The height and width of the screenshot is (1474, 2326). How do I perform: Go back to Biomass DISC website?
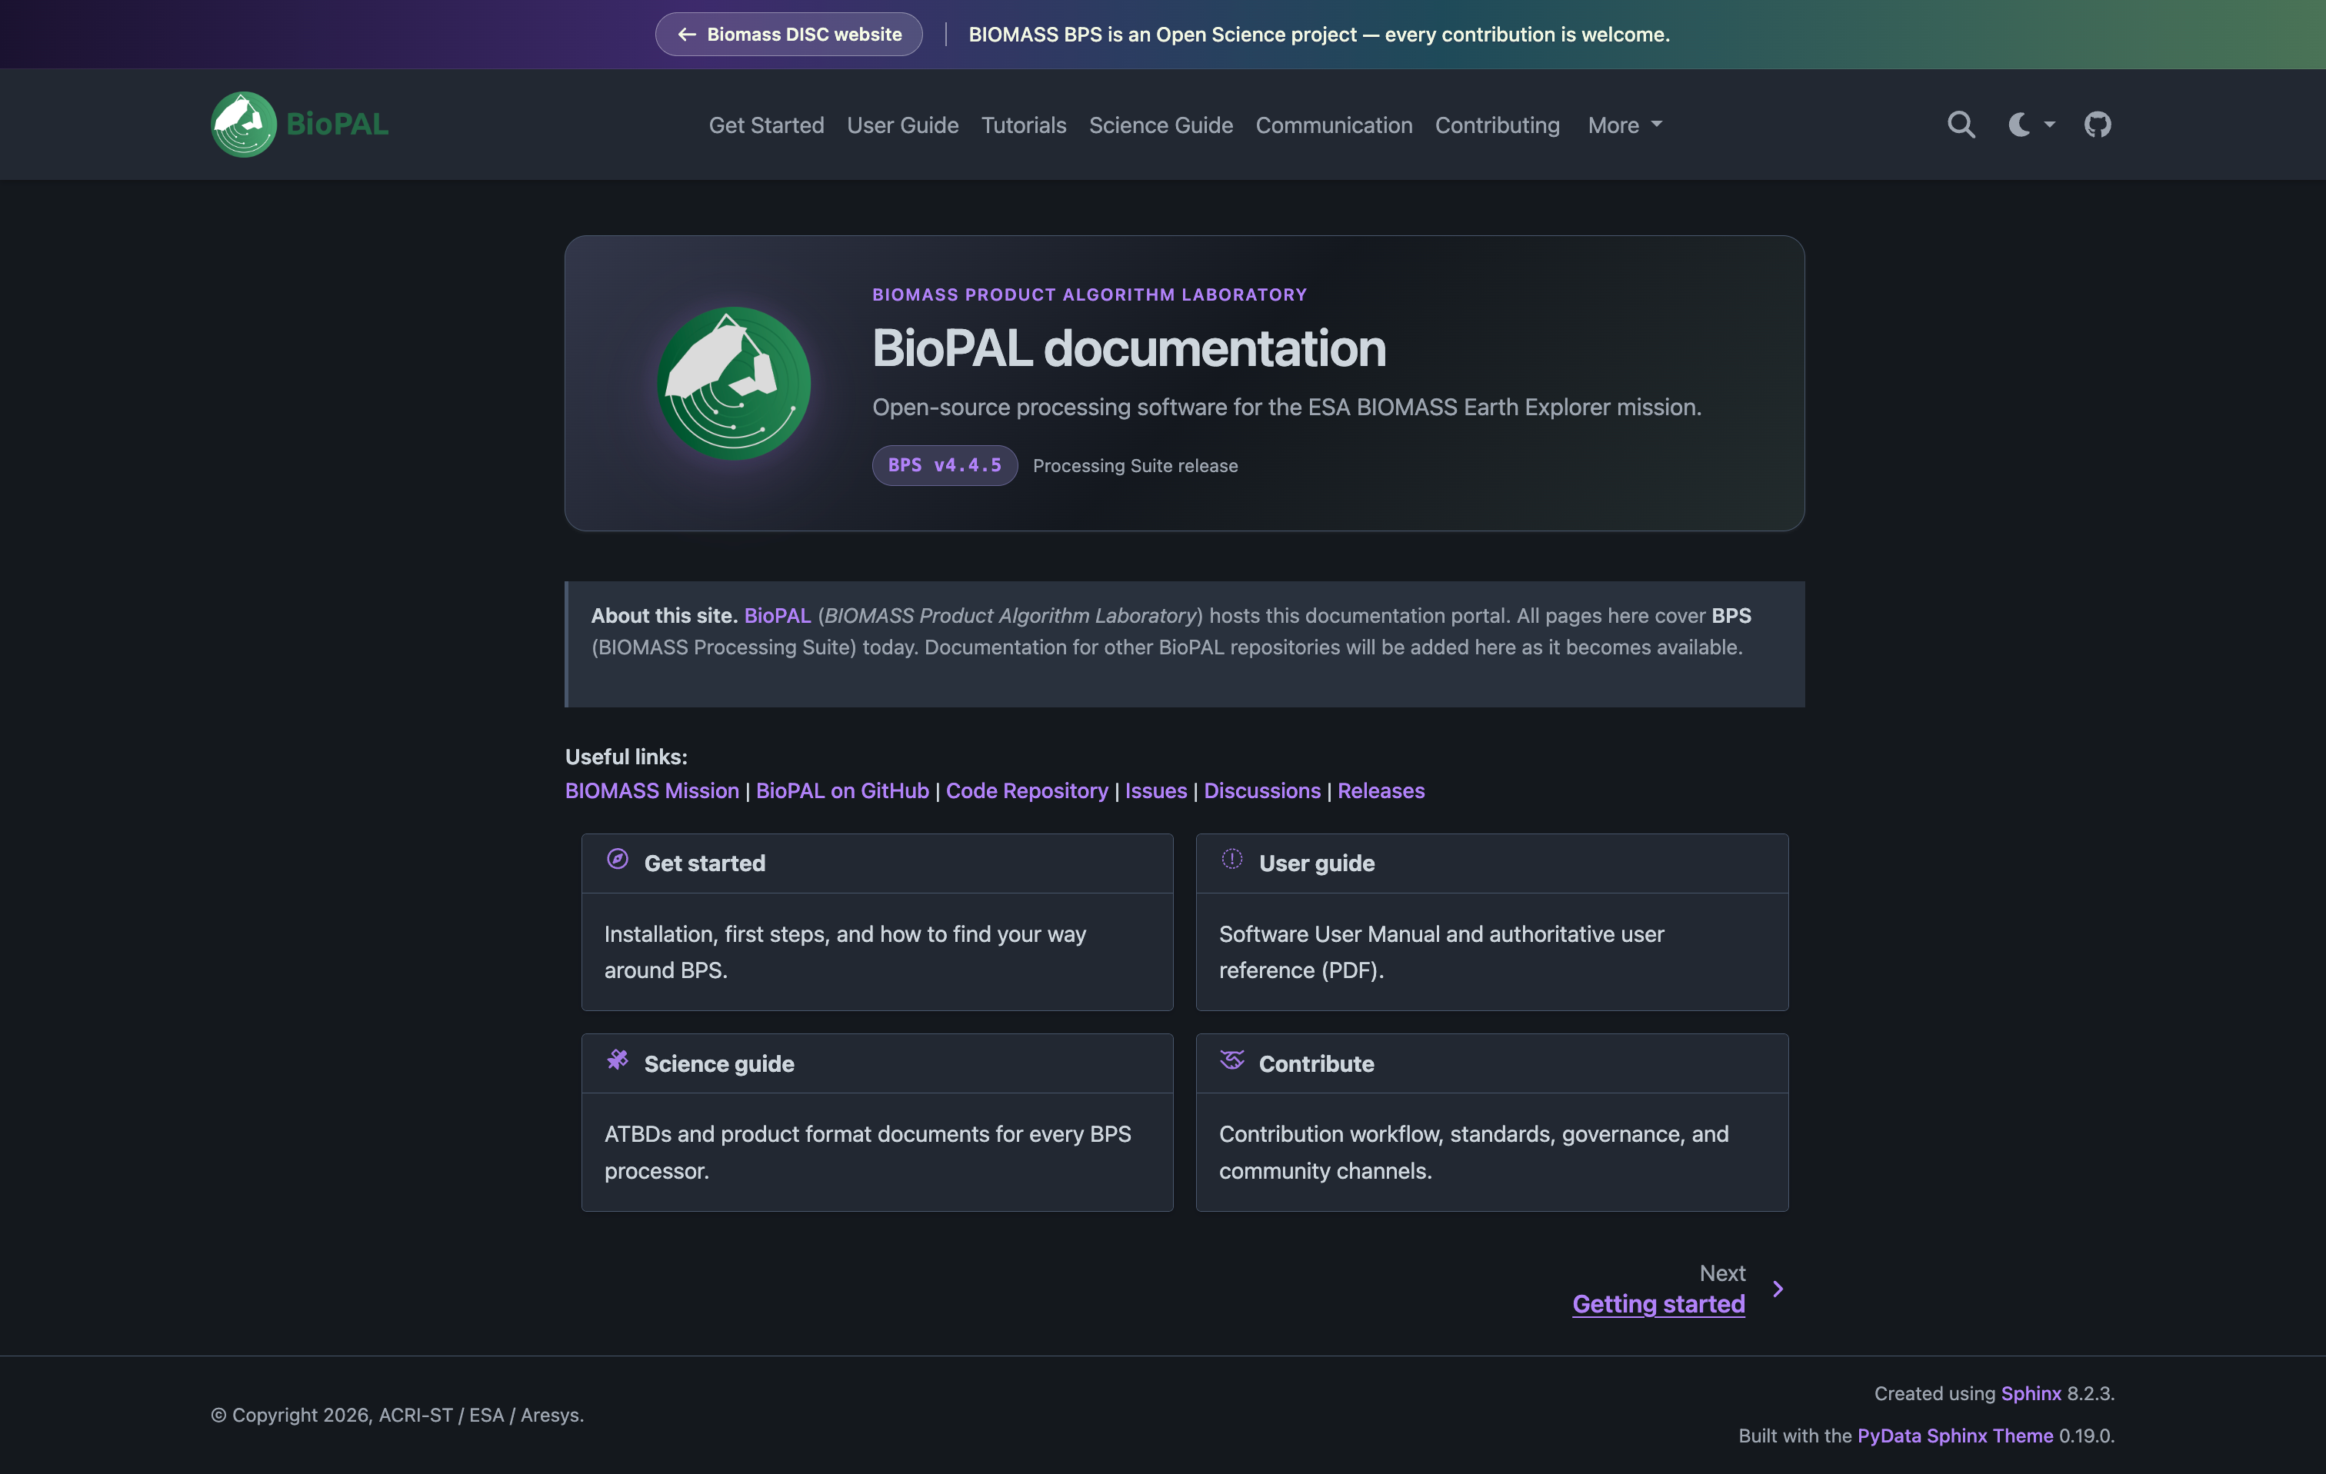pos(788,34)
